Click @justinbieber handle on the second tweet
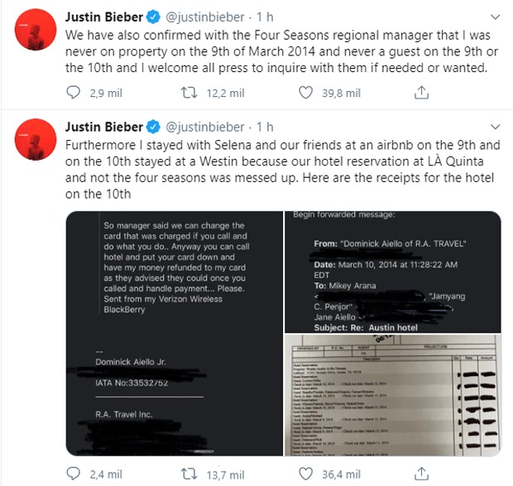This screenshot has height=486, width=513. coord(205,127)
